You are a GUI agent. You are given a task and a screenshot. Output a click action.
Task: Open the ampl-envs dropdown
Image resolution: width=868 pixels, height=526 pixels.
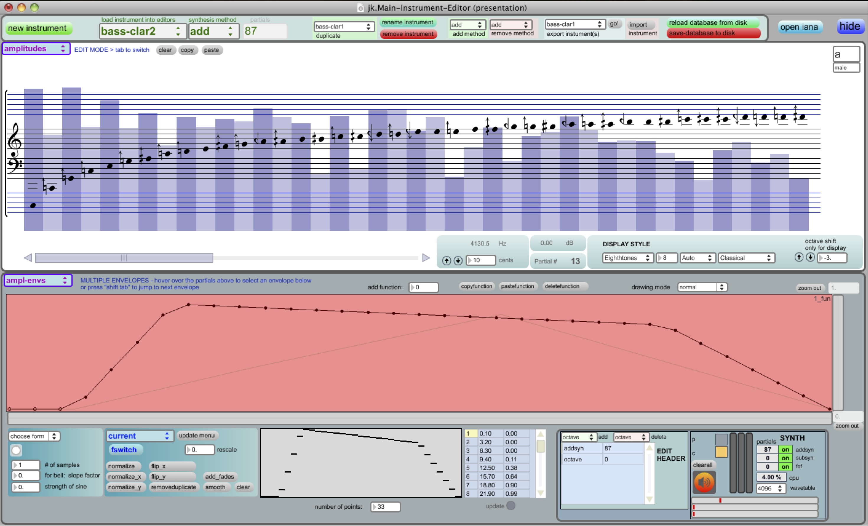(38, 280)
